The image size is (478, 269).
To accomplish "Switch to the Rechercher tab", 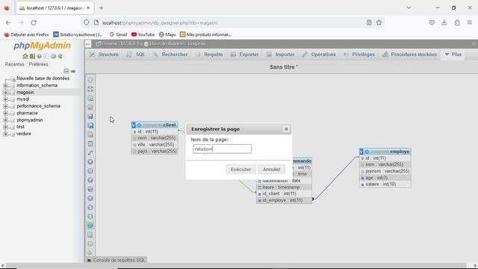I will click(170, 55).
